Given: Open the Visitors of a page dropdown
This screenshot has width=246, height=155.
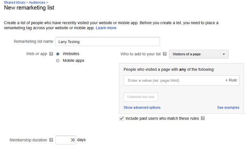Looking at the screenshot, I should click(x=198, y=54).
